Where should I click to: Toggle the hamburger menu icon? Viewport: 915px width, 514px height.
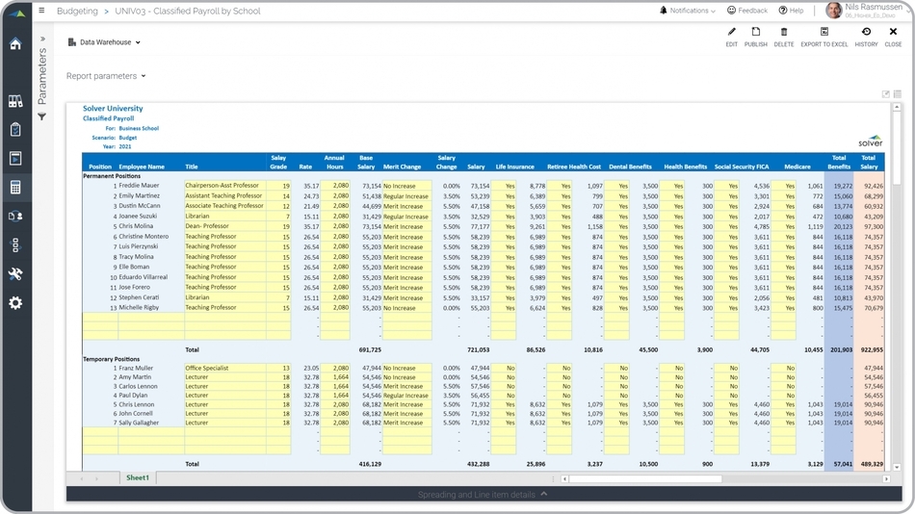pyautogui.click(x=41, y=11)
